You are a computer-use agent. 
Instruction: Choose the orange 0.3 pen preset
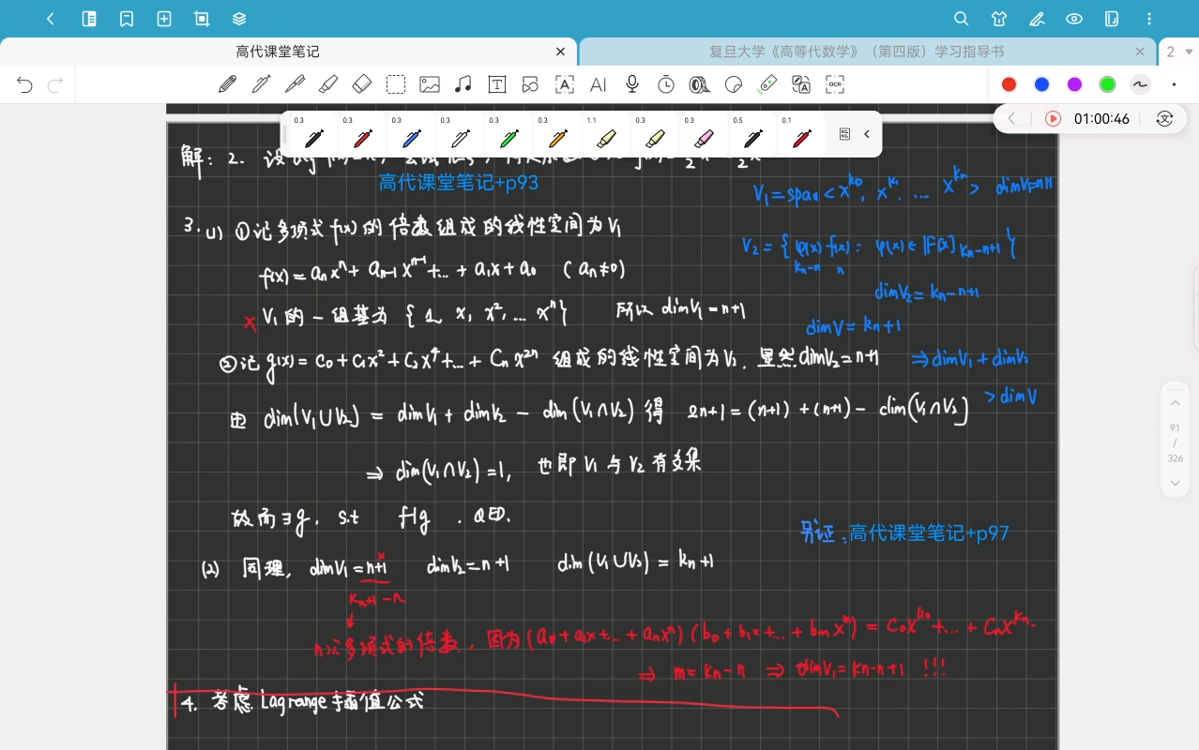557,135
